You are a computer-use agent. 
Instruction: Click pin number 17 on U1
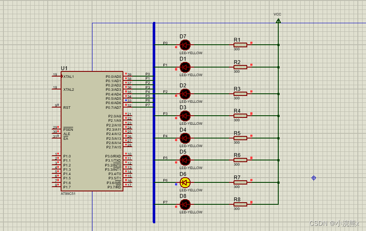[x=129, y=185]
